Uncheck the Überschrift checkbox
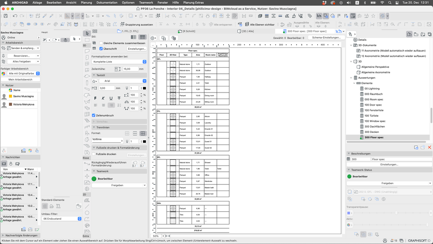 tap(101, 49)
